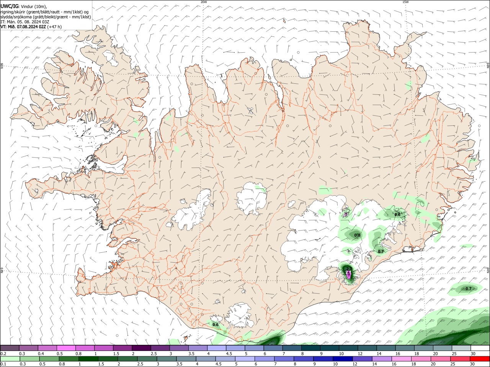Click the 20W longitude label at top
490x367 pixels.
(x=204, y=2)
